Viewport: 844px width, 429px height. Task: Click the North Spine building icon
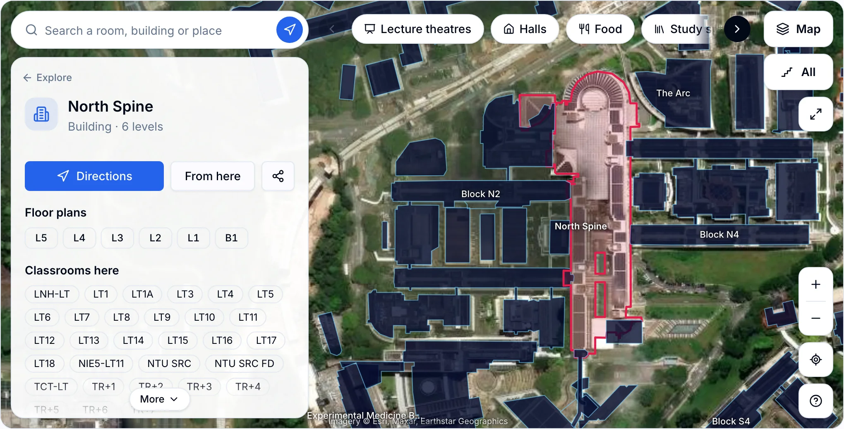(x=41, y=114)
